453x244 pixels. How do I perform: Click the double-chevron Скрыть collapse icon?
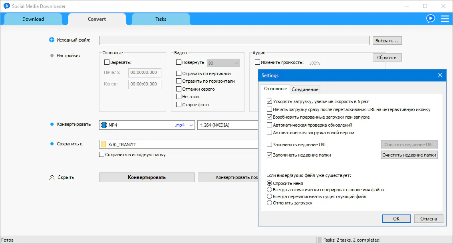(x=52, y=177)
